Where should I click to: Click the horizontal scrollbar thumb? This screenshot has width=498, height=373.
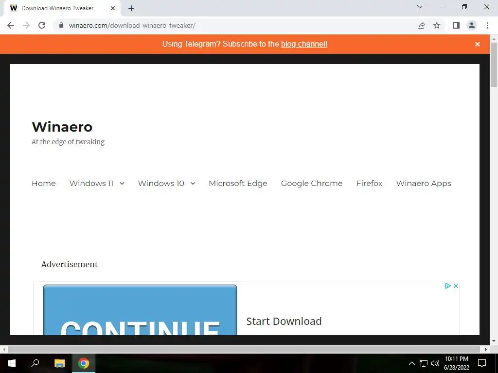tap(244, 349)
